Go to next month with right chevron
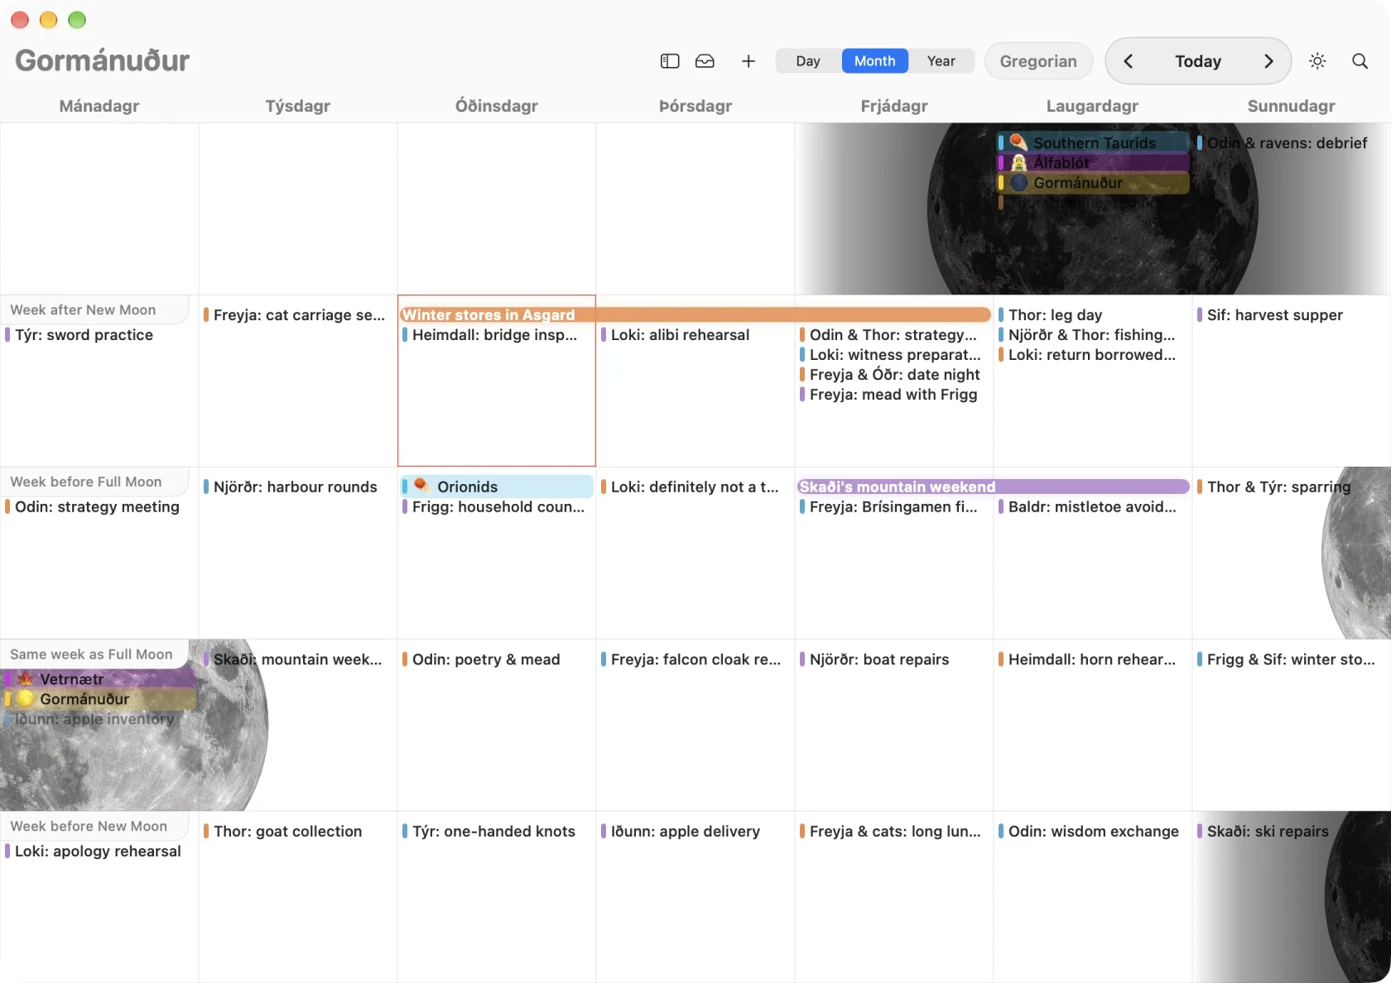The width and height of the screenshot is (1391, 983). [x=1268, y=61]
